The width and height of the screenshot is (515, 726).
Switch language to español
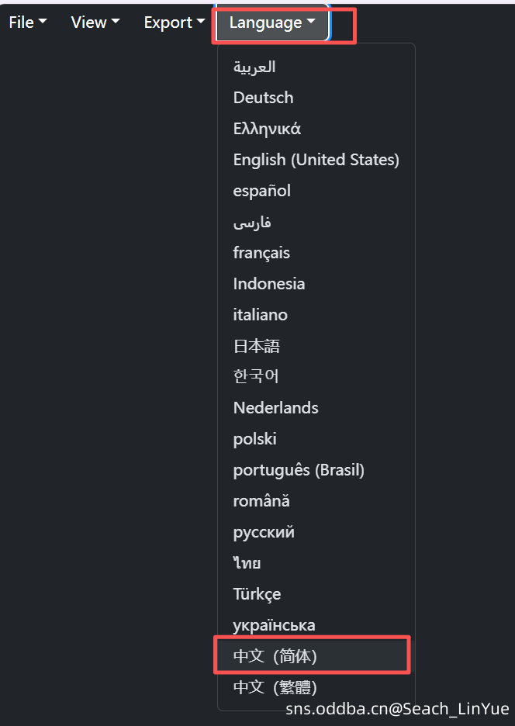pos(261,191)
